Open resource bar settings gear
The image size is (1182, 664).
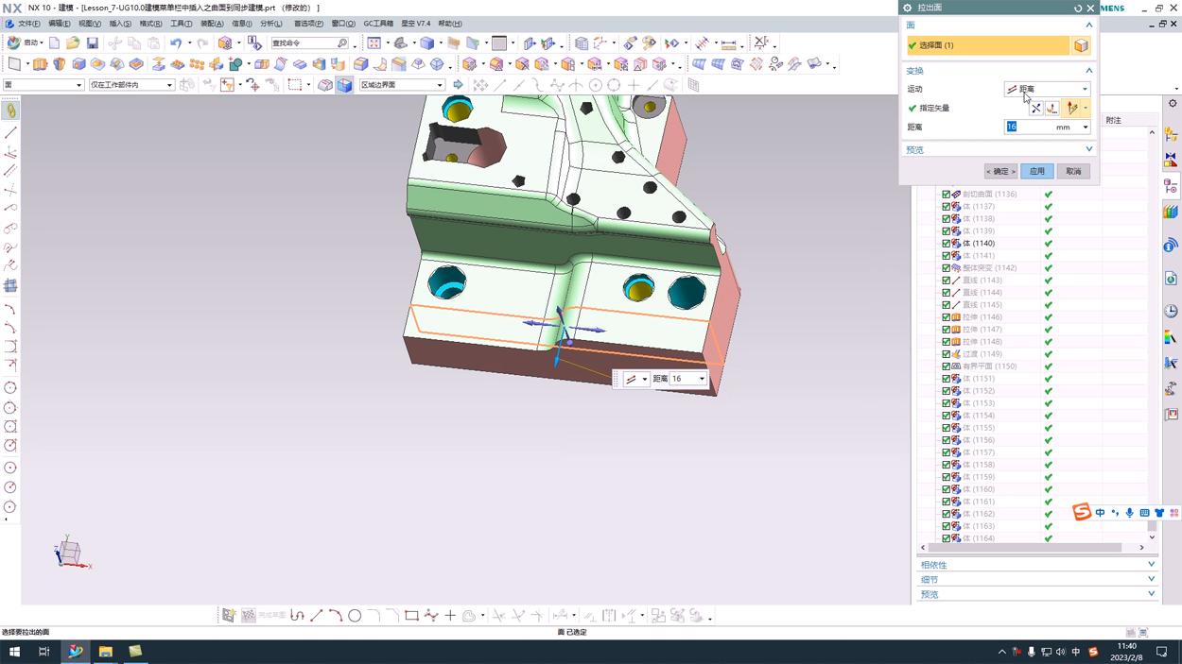point(1173,104)
